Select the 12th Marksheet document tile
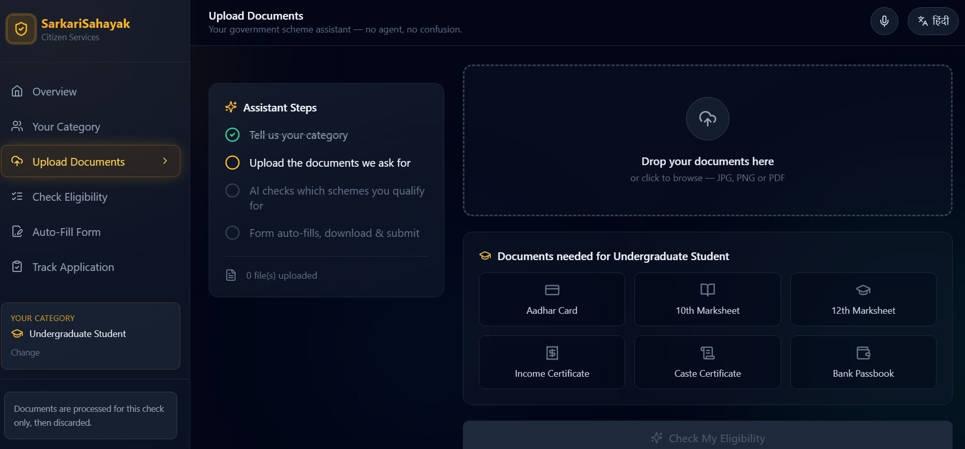The height and width of the screenshot is (449, 965). click(863, 299)
